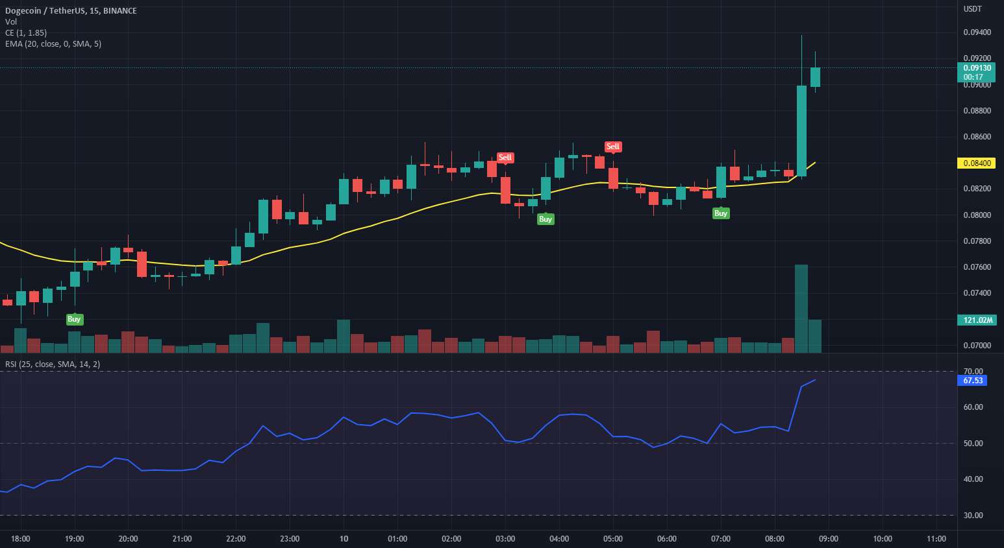Click the Dogecoin / TetherUS chart title
Viewport: 1004px width, 548px height.
click(x=71, y=10)
